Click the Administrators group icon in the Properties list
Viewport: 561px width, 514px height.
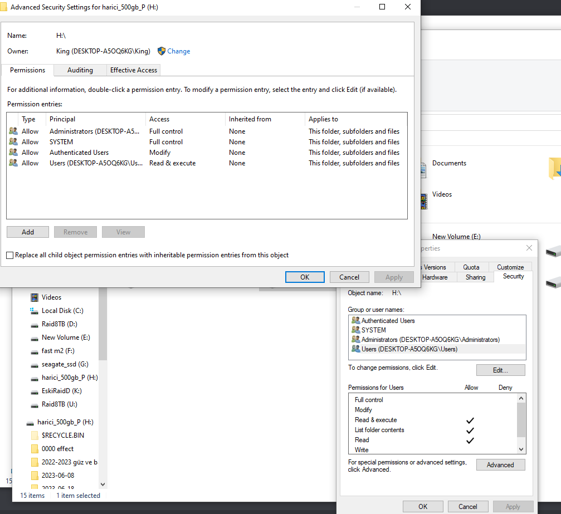(x=355, y=339)
